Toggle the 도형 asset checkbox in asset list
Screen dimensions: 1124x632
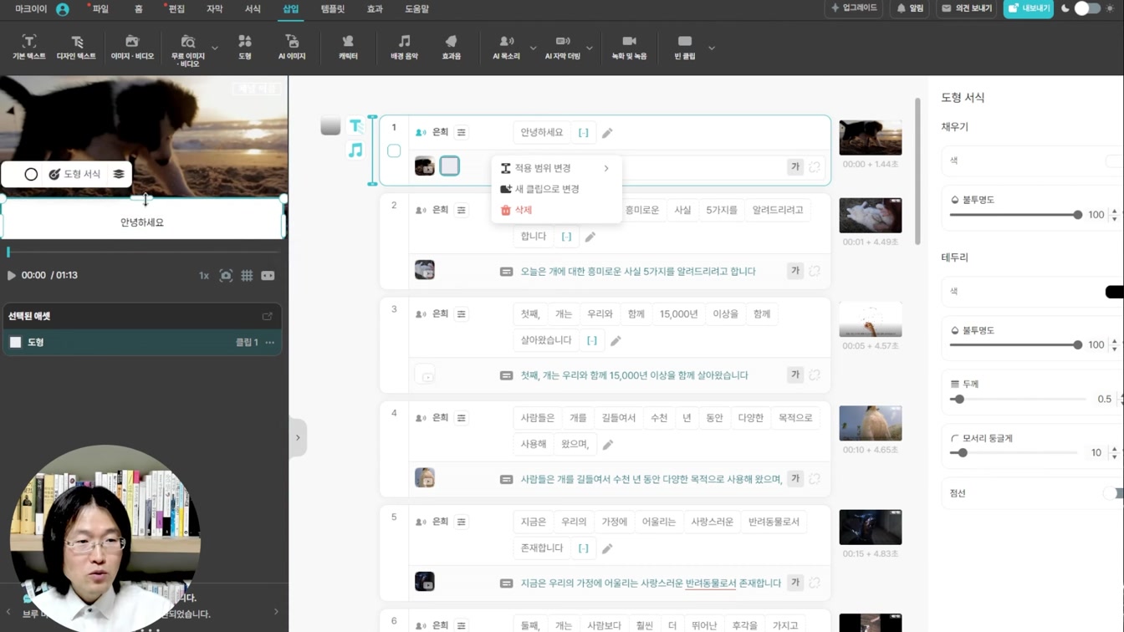click(15, 342)
